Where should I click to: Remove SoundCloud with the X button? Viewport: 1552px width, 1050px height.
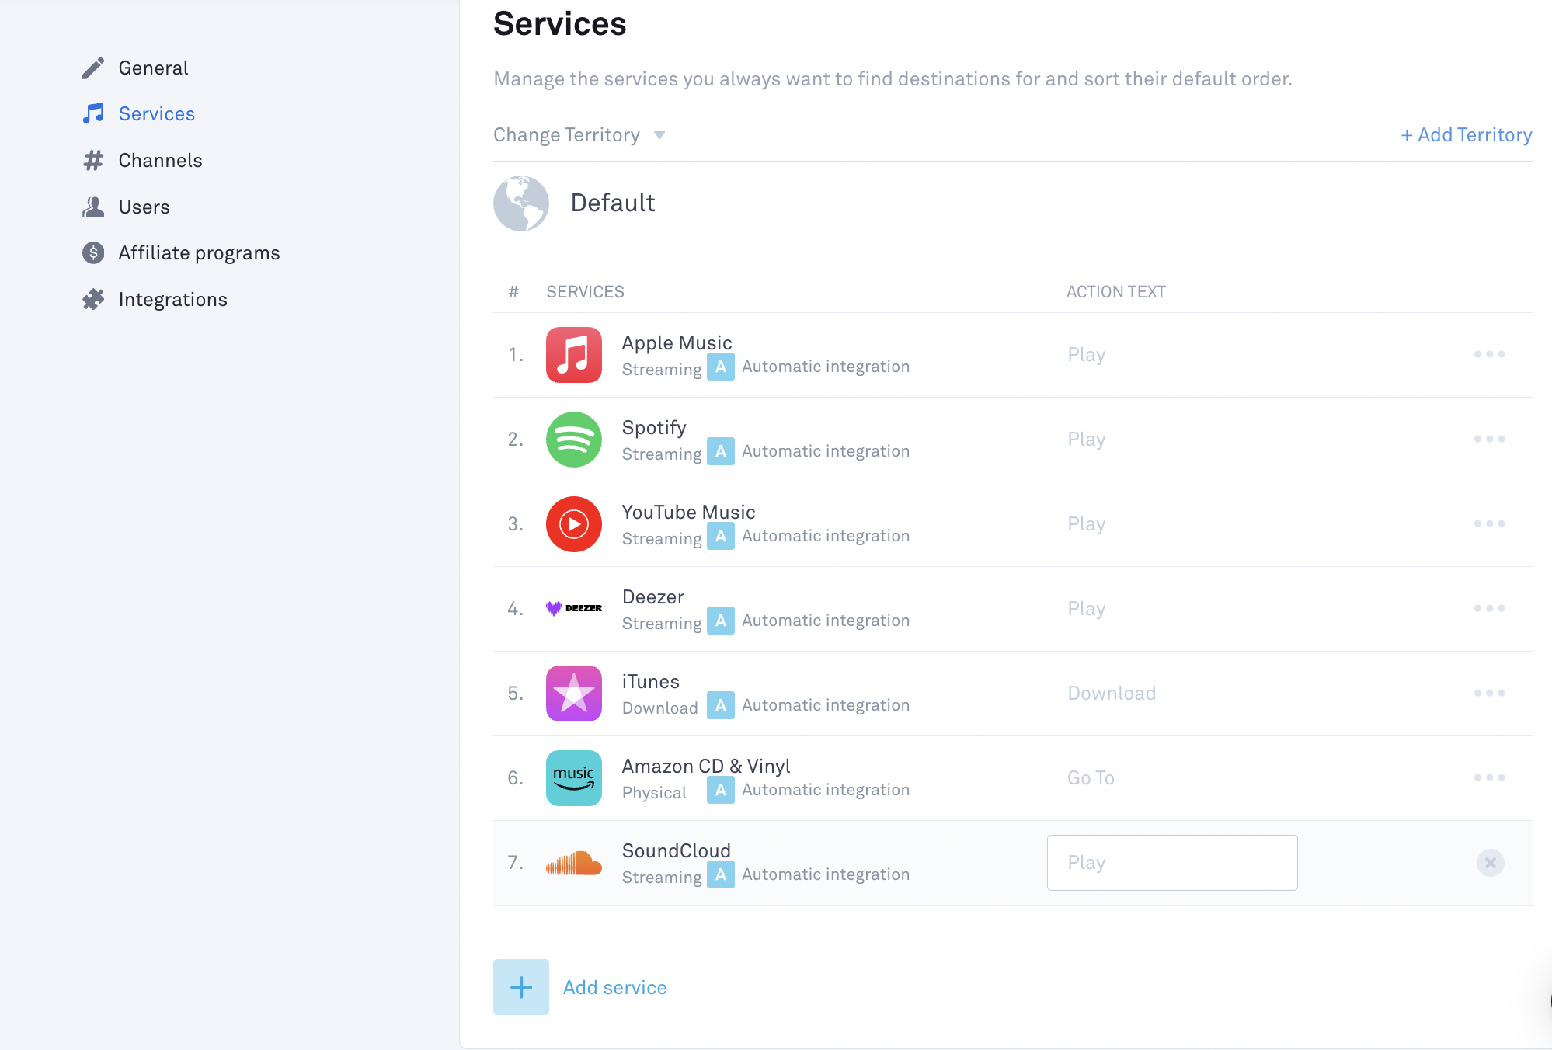click(x=1490, y=863)
